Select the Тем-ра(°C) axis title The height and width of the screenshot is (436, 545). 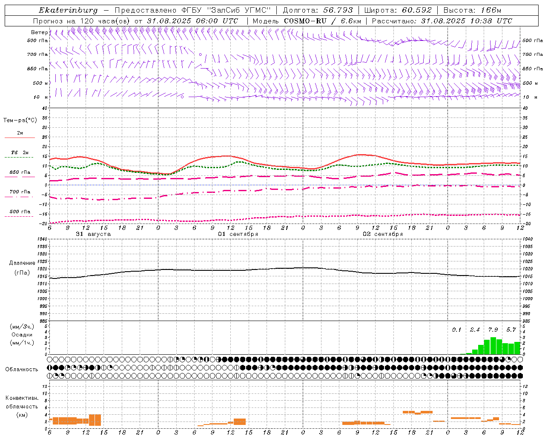(x=20, y=120)
